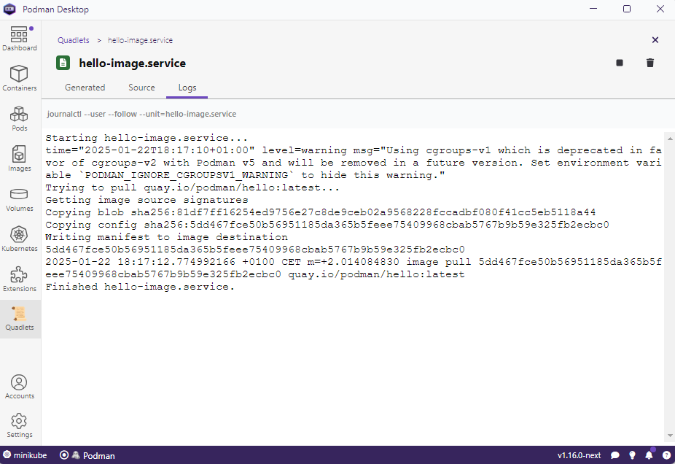Click the help question mark icon
This screenshot has height=464, width=675.
point(666,455)
